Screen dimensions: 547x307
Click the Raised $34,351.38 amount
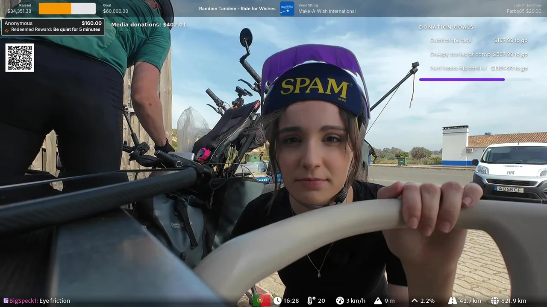[x=19, y=11]
